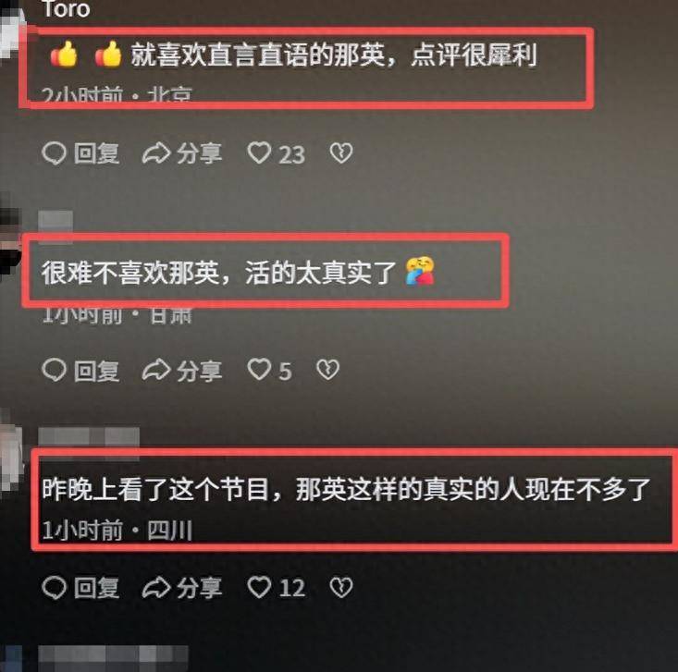Click the 回复 label under the third comment
Viewport: 678px width, 672px height.
[x=96, y=588]
